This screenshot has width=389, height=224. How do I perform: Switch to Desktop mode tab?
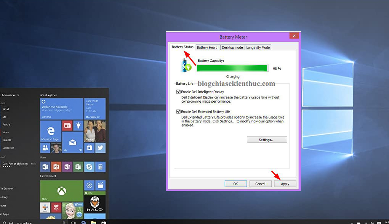[x=232, y=47]
